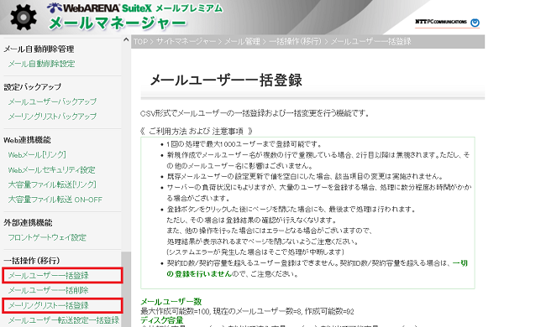Select メールユーザー一括登録 in the sidebar
This screenshot has height=327, width=546.
click(x=49, y=276)
